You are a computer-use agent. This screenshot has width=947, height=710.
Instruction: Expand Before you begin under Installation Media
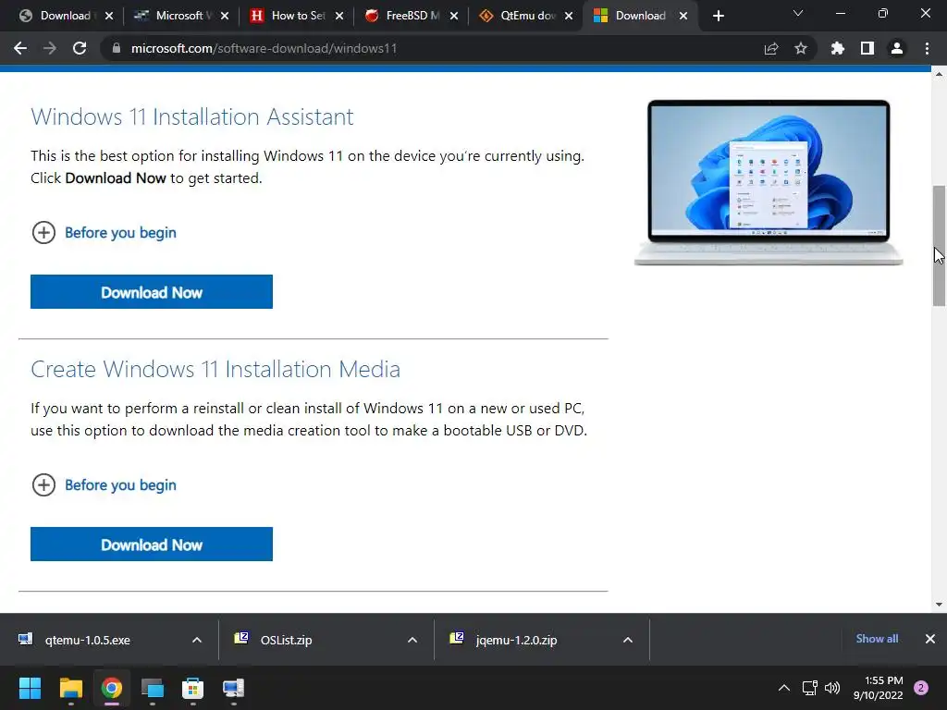[x=104, y=484]
